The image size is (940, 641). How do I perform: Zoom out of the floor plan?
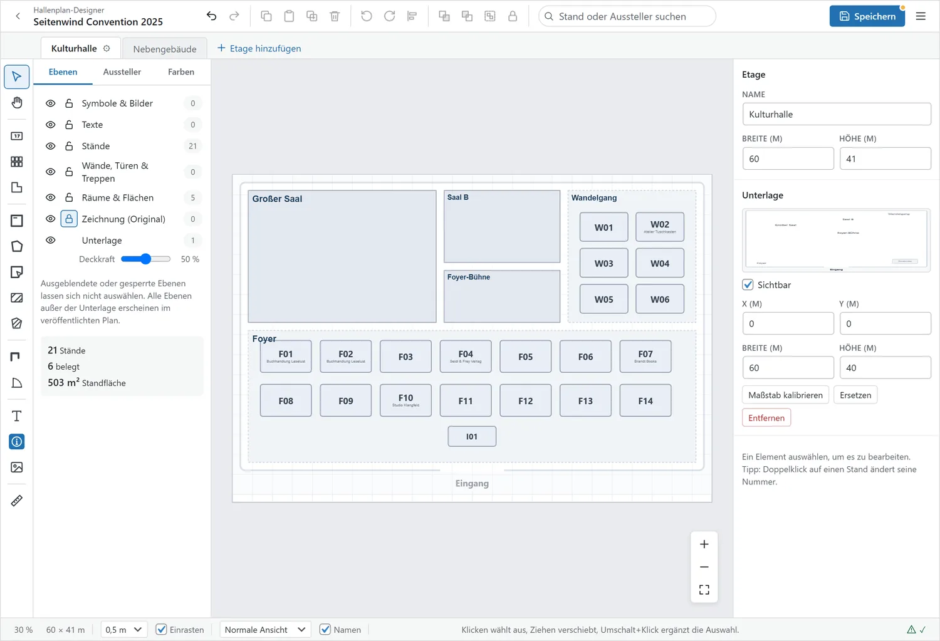(704, 567)
